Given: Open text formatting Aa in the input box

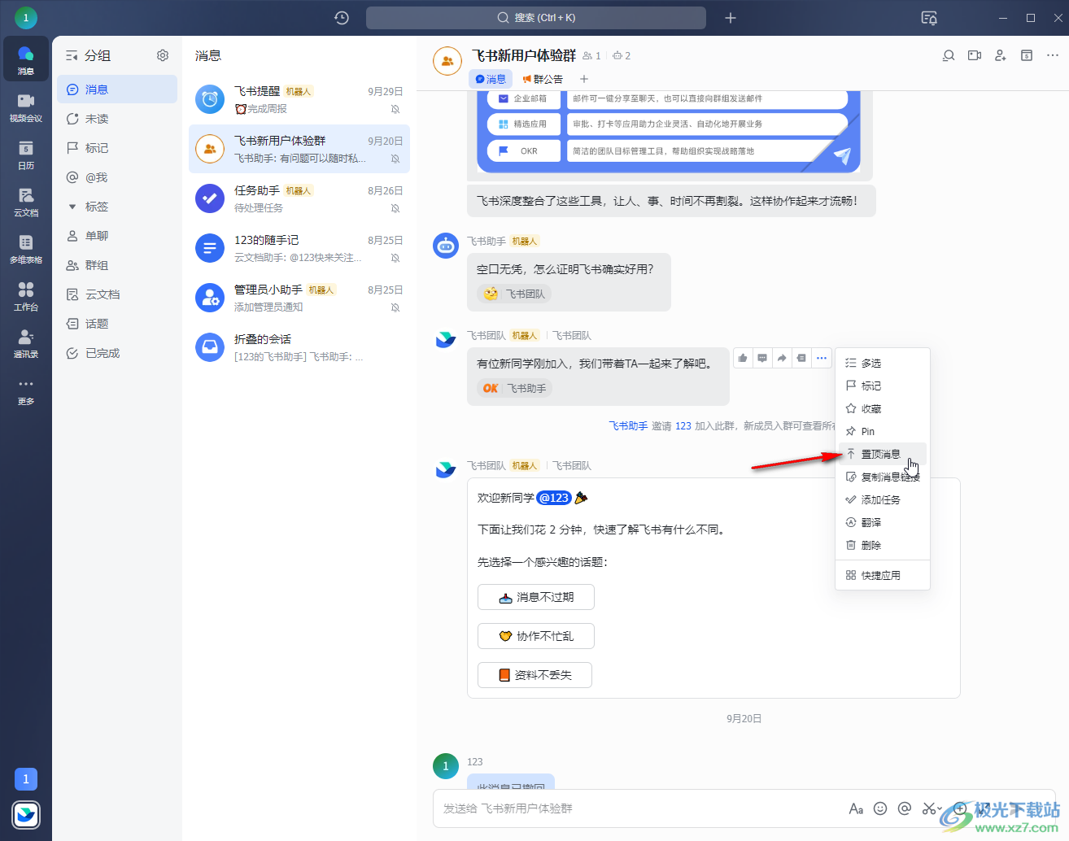Looking at the screenshot, I should [856, 808].
